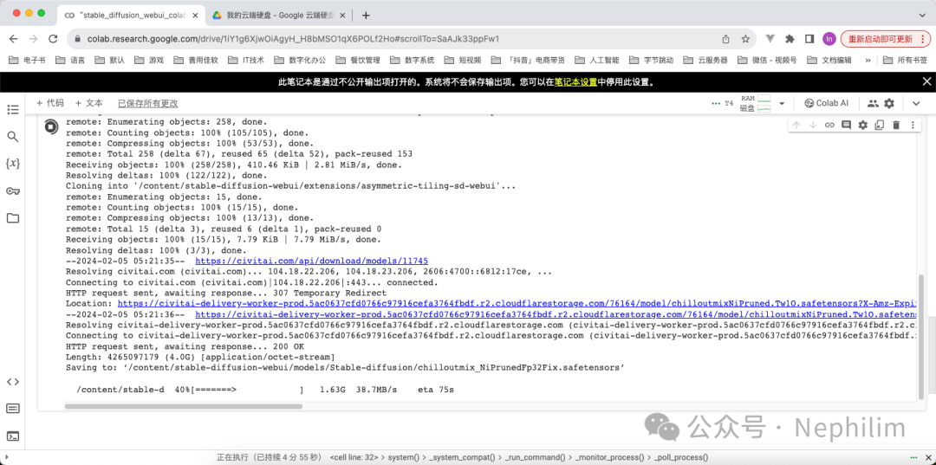Click the '_poll_process()' status bar entry

[x=680, y=457]
